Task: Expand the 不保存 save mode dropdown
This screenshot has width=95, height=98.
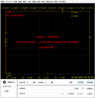Action: 78,88
